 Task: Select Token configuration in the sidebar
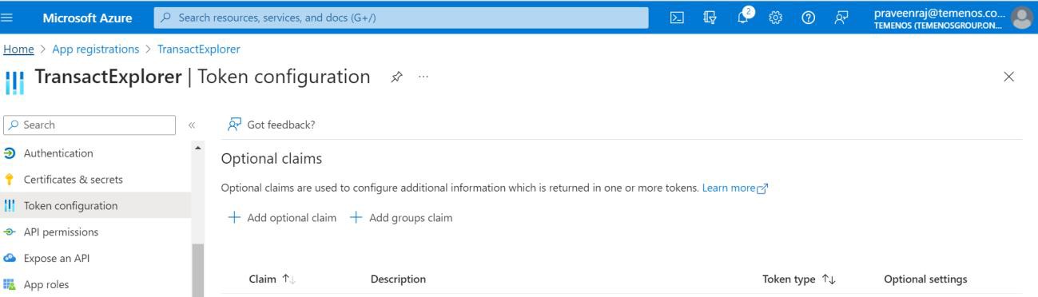pos(95,206)
